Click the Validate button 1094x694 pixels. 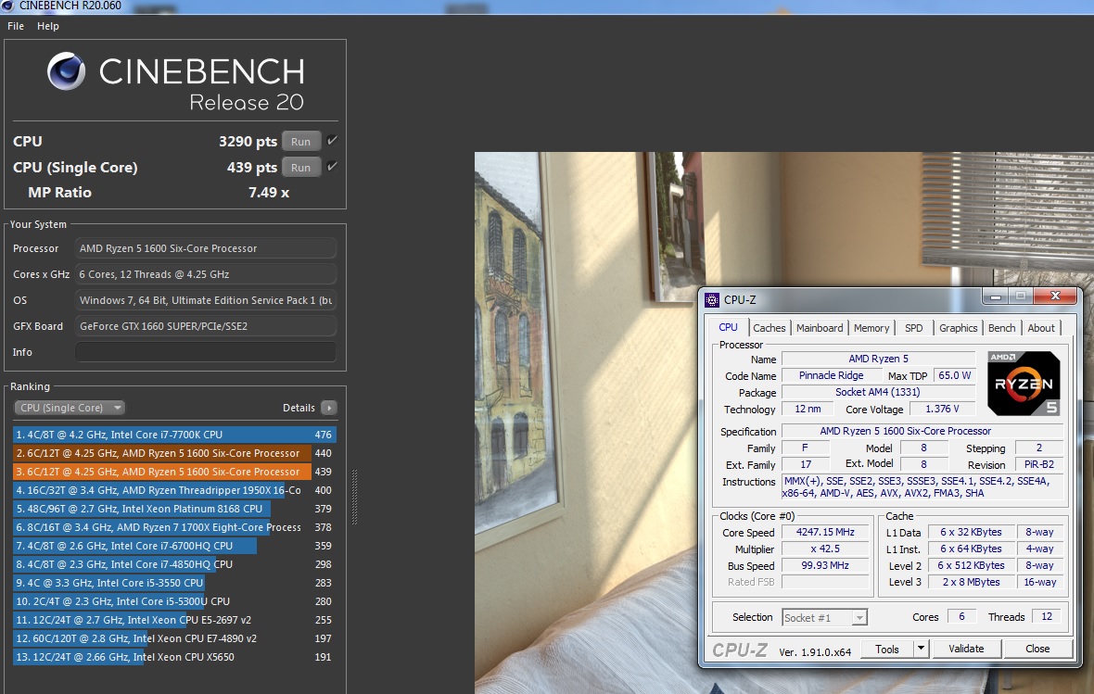coord(966,649)
